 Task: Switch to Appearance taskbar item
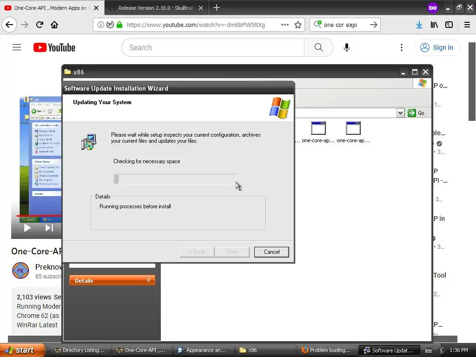203,350
